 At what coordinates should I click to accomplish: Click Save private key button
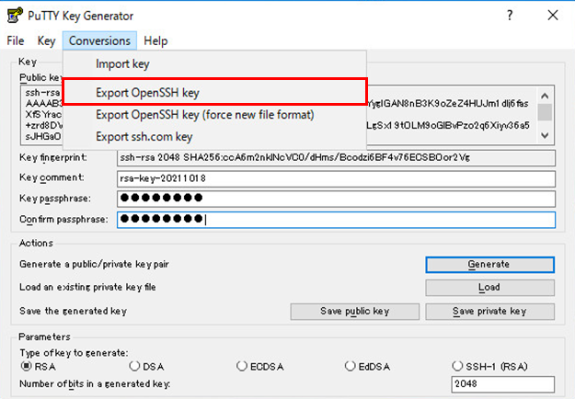pos(490,312)
